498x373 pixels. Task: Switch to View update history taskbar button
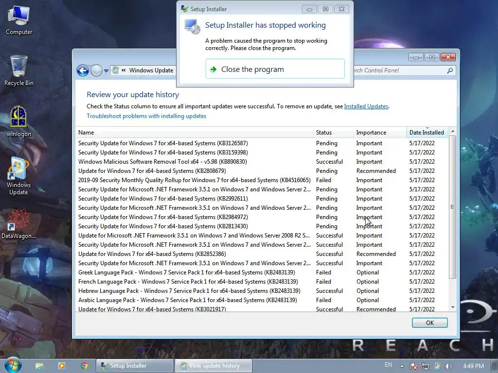point(213,366)
